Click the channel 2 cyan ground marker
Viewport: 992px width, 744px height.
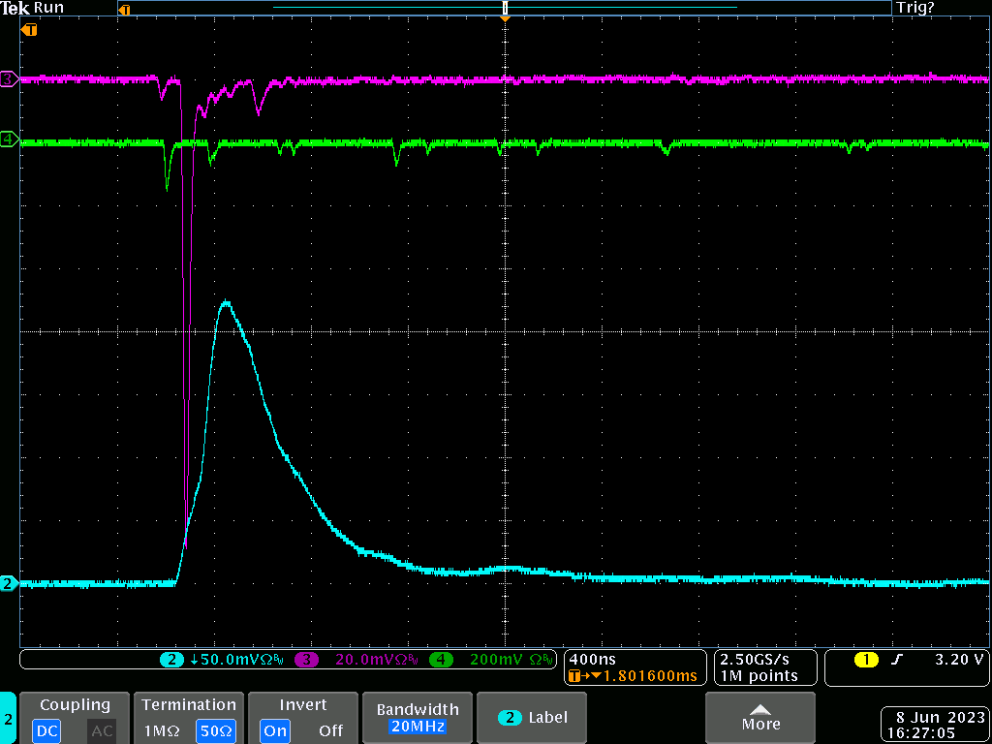tap(9, 583)
